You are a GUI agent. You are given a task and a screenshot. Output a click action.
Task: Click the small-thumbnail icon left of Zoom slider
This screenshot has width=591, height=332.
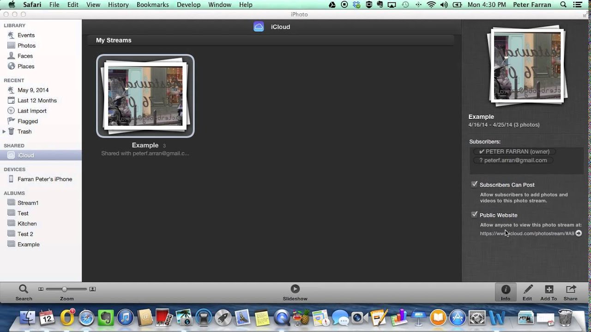pos(41,289)
